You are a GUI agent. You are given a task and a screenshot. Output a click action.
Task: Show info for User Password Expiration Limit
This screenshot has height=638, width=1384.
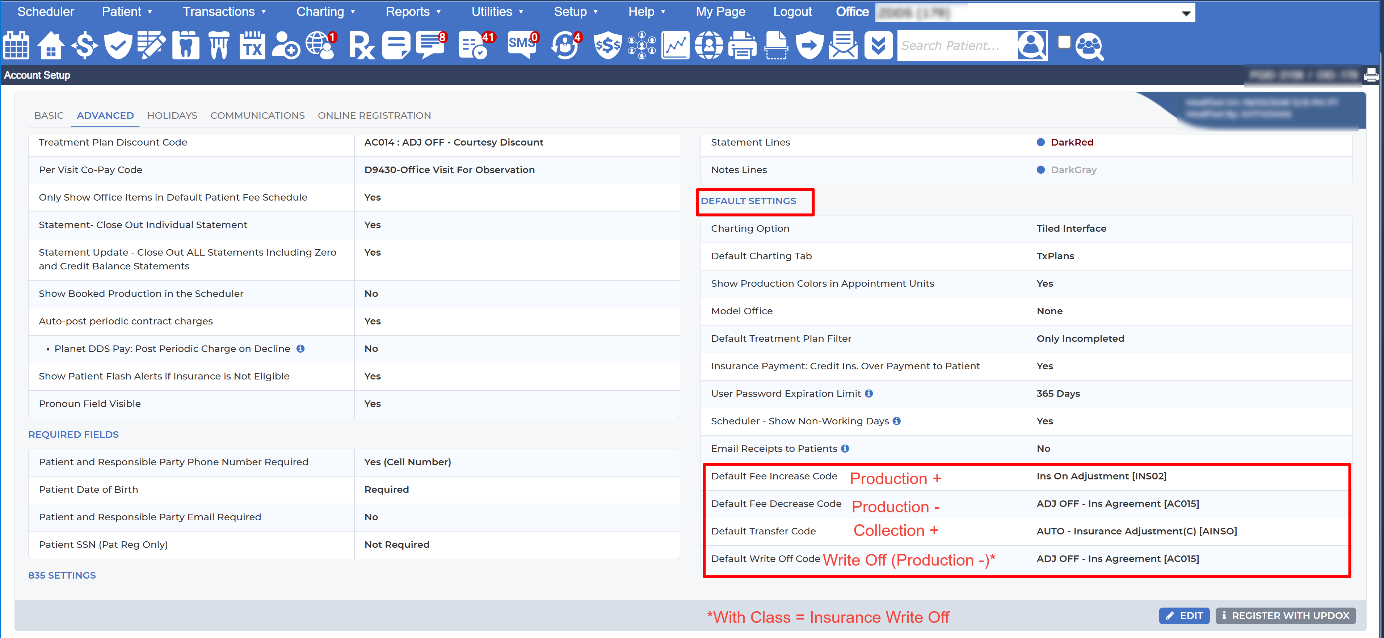pos(869,394)
